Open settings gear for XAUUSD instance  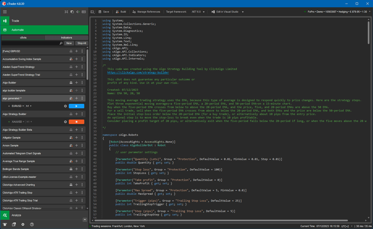click(65, 122)
